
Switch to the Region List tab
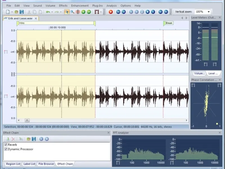pos(13,164)
